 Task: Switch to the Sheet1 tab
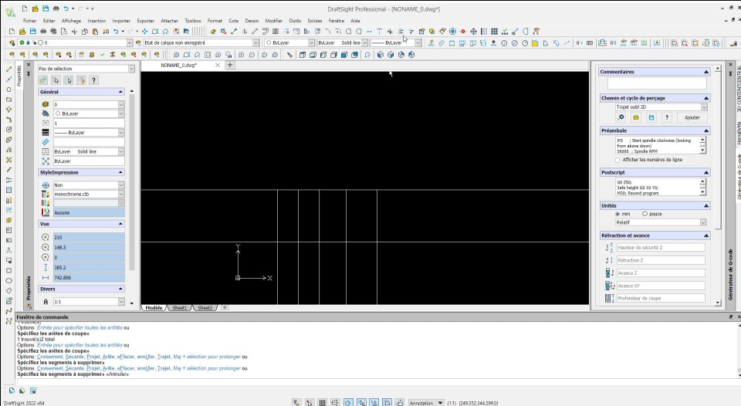point(179,307)
